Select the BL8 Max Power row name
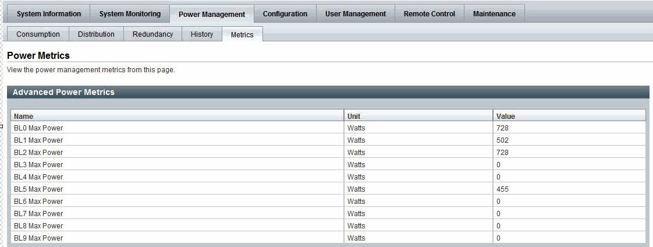This screenshot has width=653, height=247. [x=38, y=226]
